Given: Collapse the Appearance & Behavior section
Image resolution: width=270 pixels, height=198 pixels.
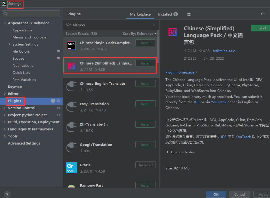Looking at the screenshot, I should [x=5, y=23].
